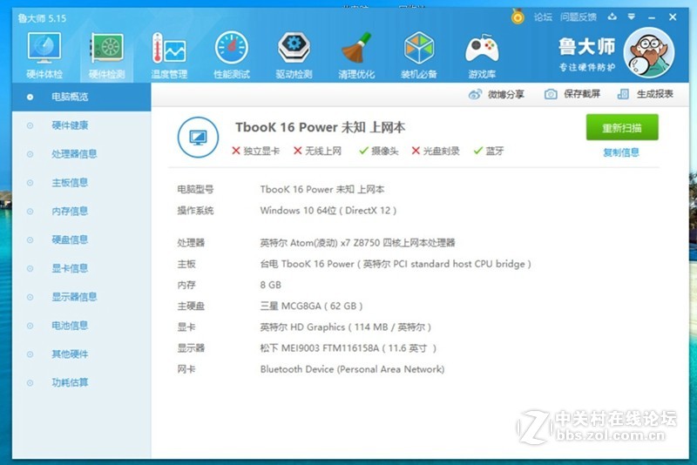Viewport: 697px width, 465px height.
Task: Click the gold medal icon in title bar
Action: point(518,17)
